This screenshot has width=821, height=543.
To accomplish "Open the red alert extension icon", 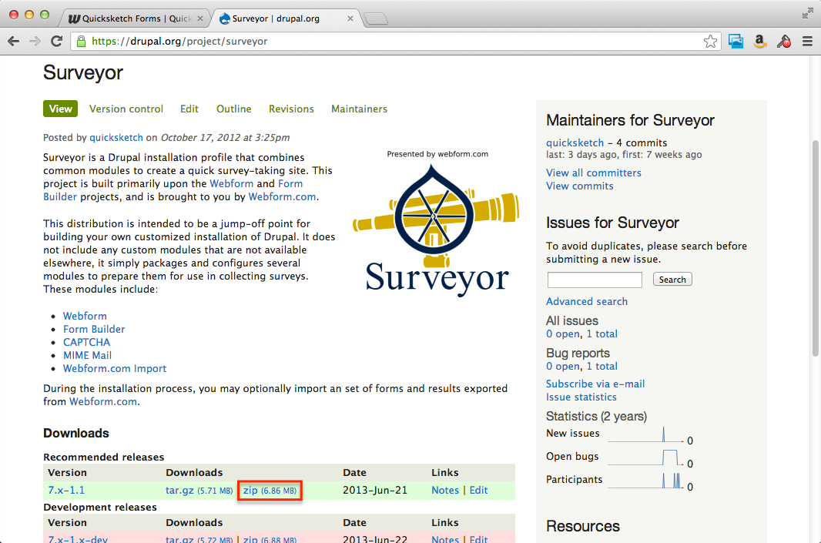I will click(x=784, y=42).
